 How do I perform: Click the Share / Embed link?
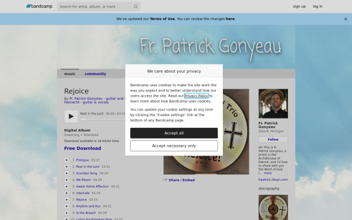pyautogui.click(x=182, y=180)
